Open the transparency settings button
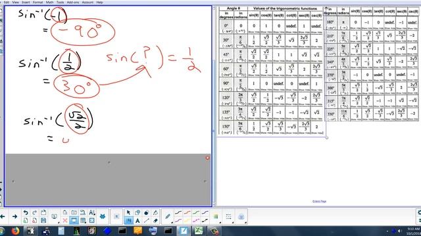421x236 pixels. (x=241, y=216)
